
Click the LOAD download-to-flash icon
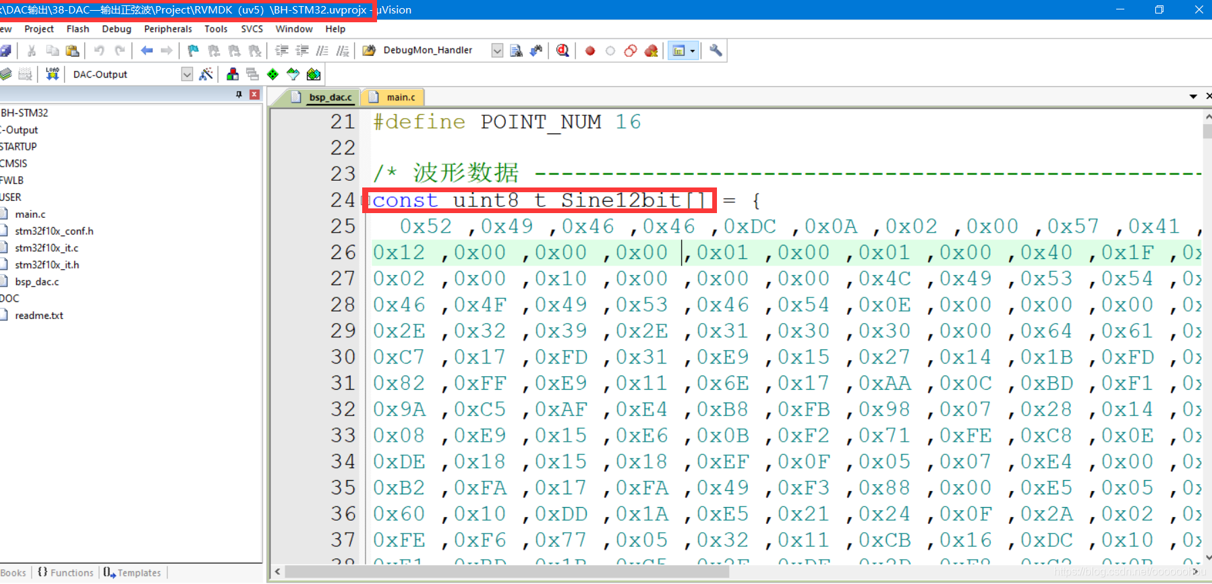52,74
